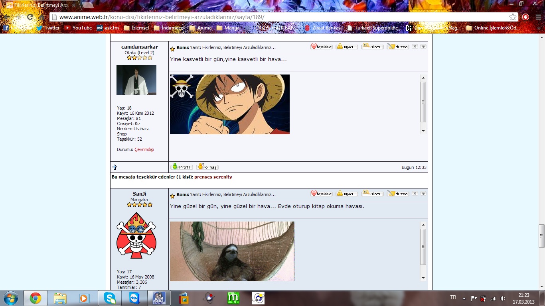Viewport: 545px width, 306px height.
Task: Click alıntı quote button on SanJi's post
Action: click(372, 194)
